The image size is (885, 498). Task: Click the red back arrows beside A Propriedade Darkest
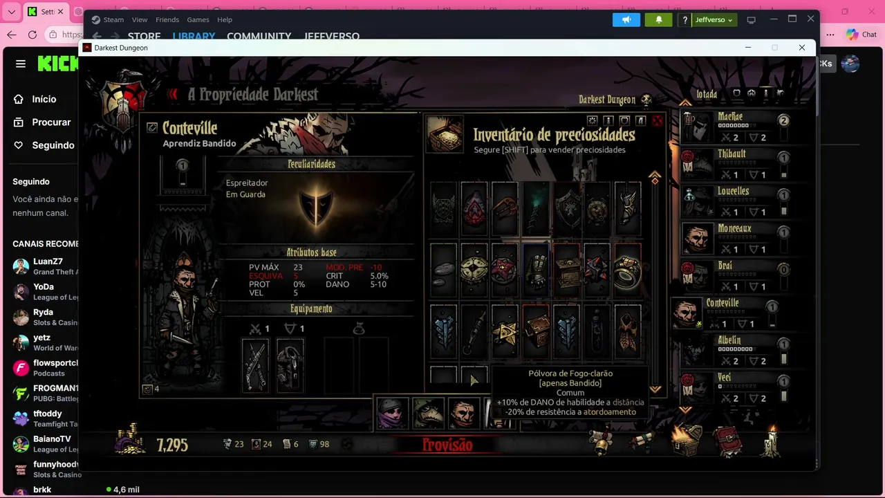click(173, 95)
